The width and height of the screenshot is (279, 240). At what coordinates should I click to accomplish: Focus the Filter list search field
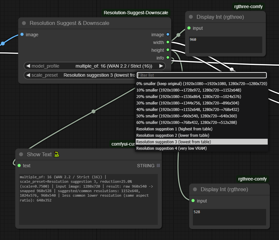(202, 75)
